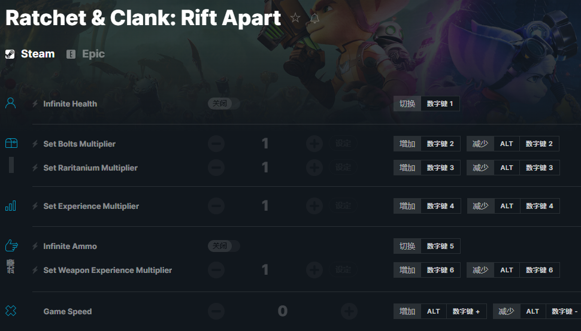Toggle the Infinite Health switch
Viewport: 581px width, 331px height.
click(x=223, y=104)
